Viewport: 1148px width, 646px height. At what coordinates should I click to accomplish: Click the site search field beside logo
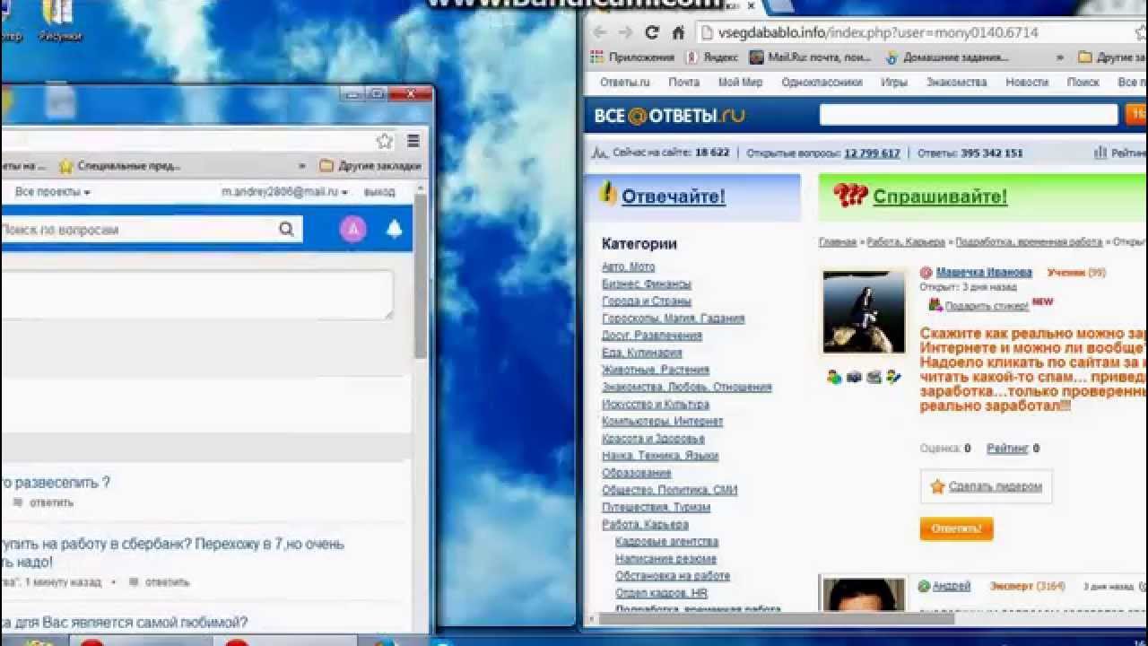pyautogui.click(x=969, y=114)
